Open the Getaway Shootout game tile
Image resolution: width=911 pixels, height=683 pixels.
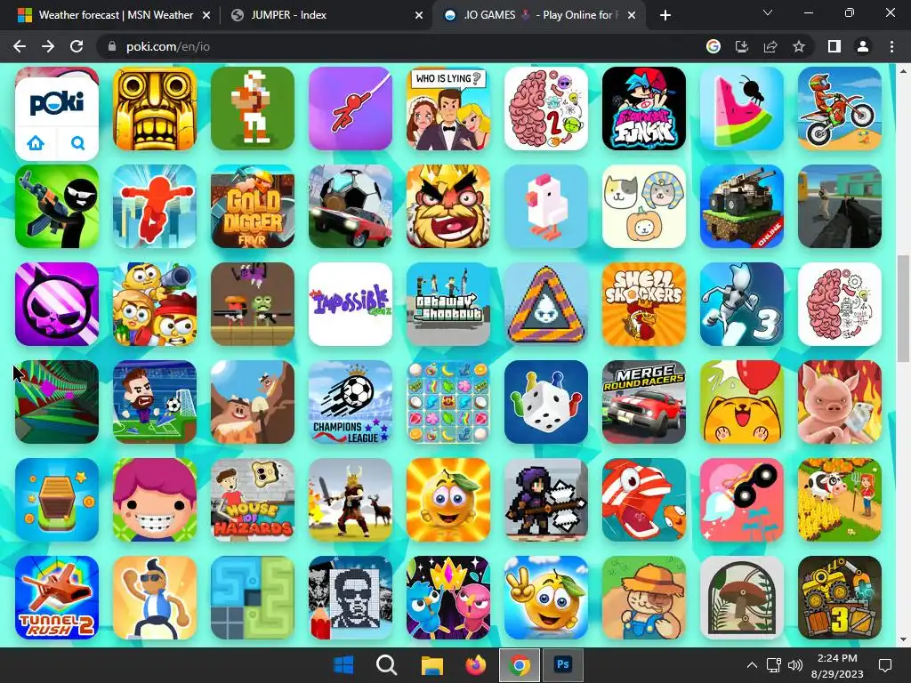click(448, 304)
